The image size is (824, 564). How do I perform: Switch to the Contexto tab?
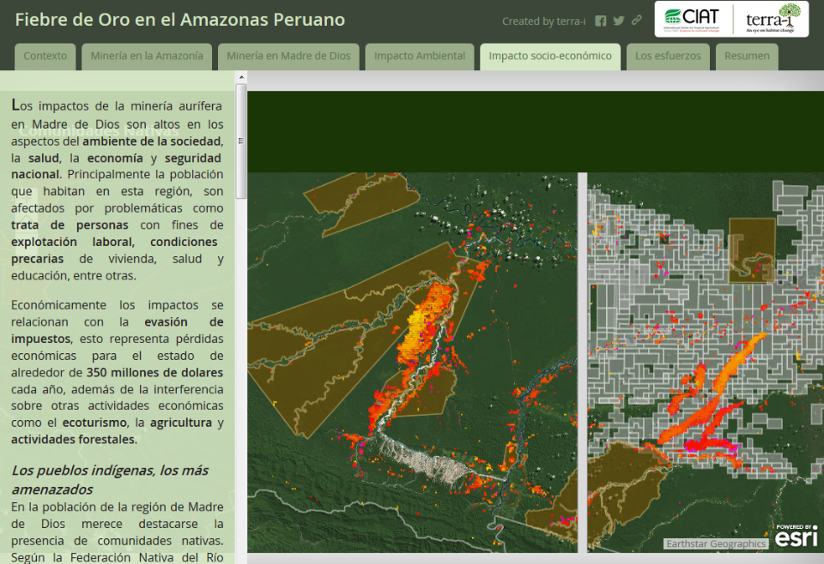point(45,57)
